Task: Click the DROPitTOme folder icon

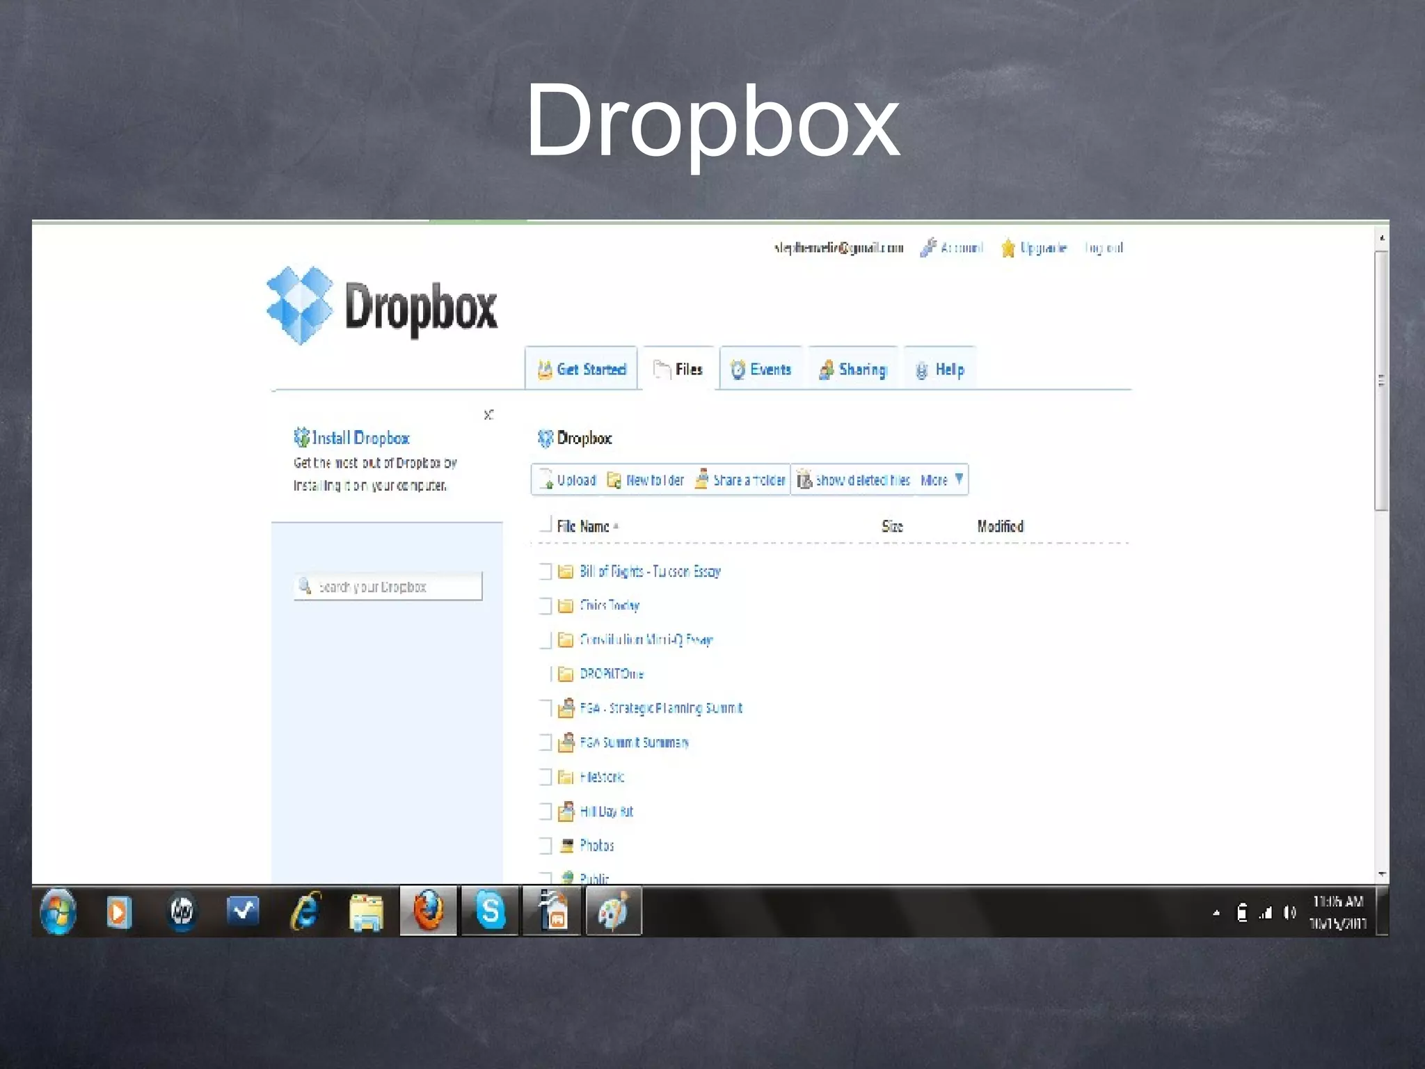Action: (x=566, y=674)
